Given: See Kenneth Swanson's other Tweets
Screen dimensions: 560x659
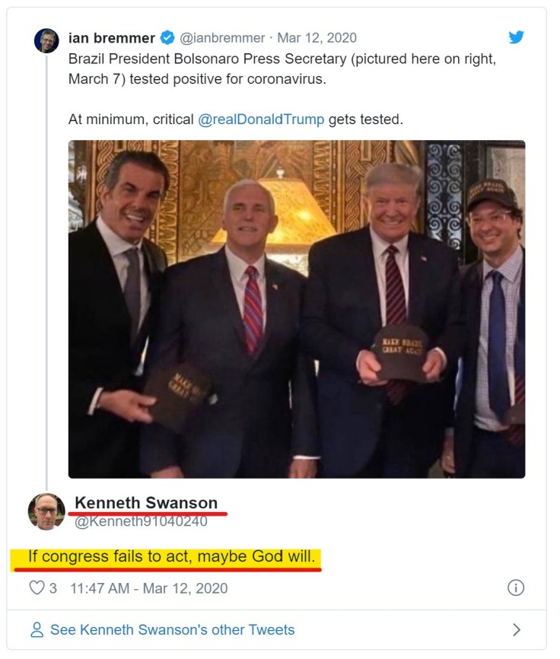Looking at the screenshot, I should pyautogui.click(x=172, y=630).
